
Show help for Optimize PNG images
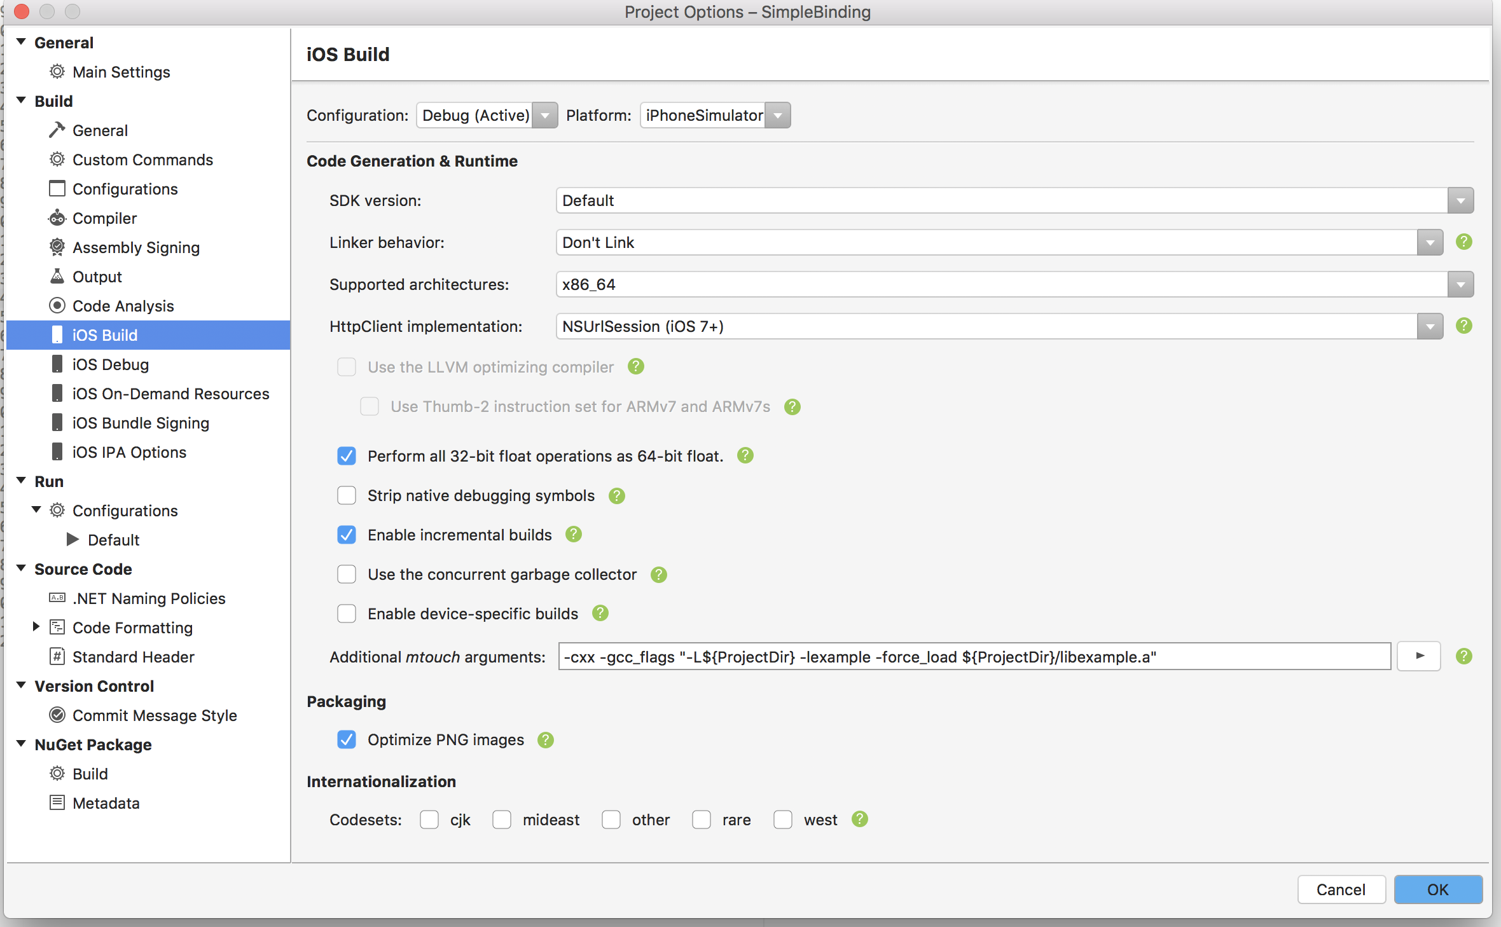click(545, 739)
